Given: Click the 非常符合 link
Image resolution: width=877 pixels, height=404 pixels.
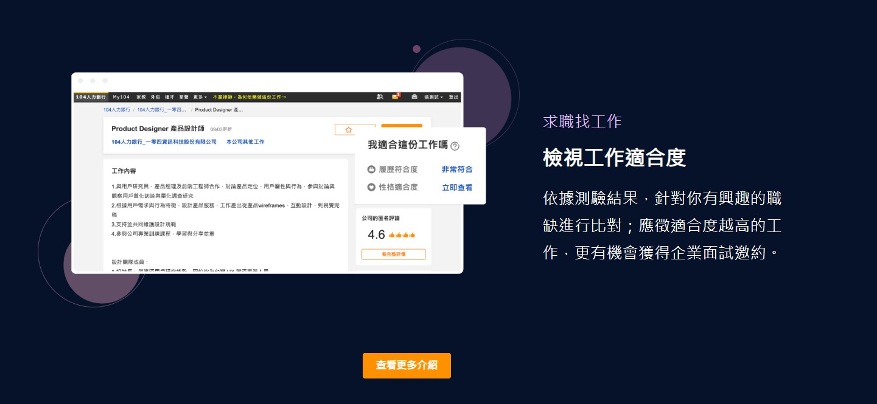Looking at the screenshot, I should click(x=457, y=169).
